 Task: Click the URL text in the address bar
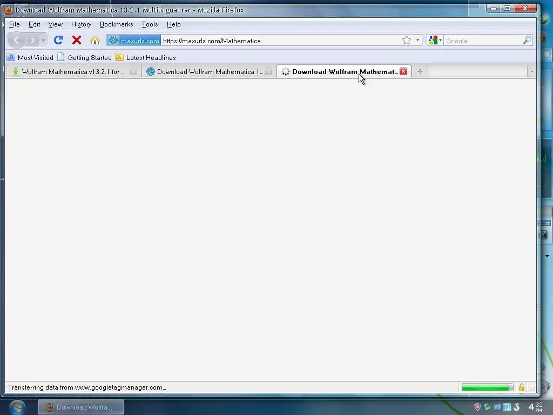pos(212,41)
